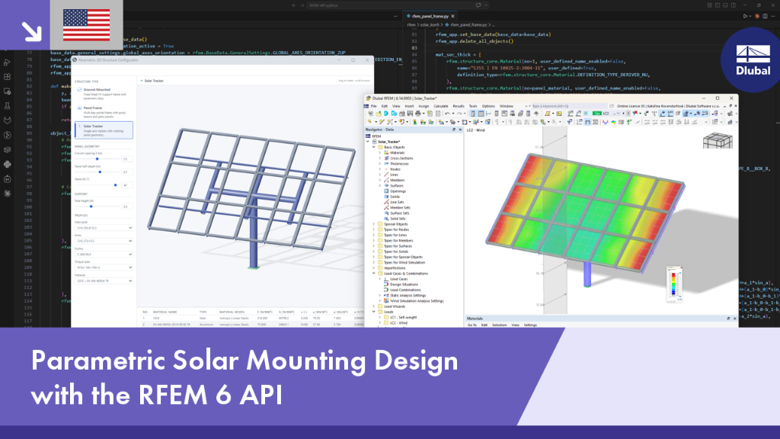780x439 pixels.
Task: Click the undo arrow in RFEM toolbar
Action: coord(448,114)
